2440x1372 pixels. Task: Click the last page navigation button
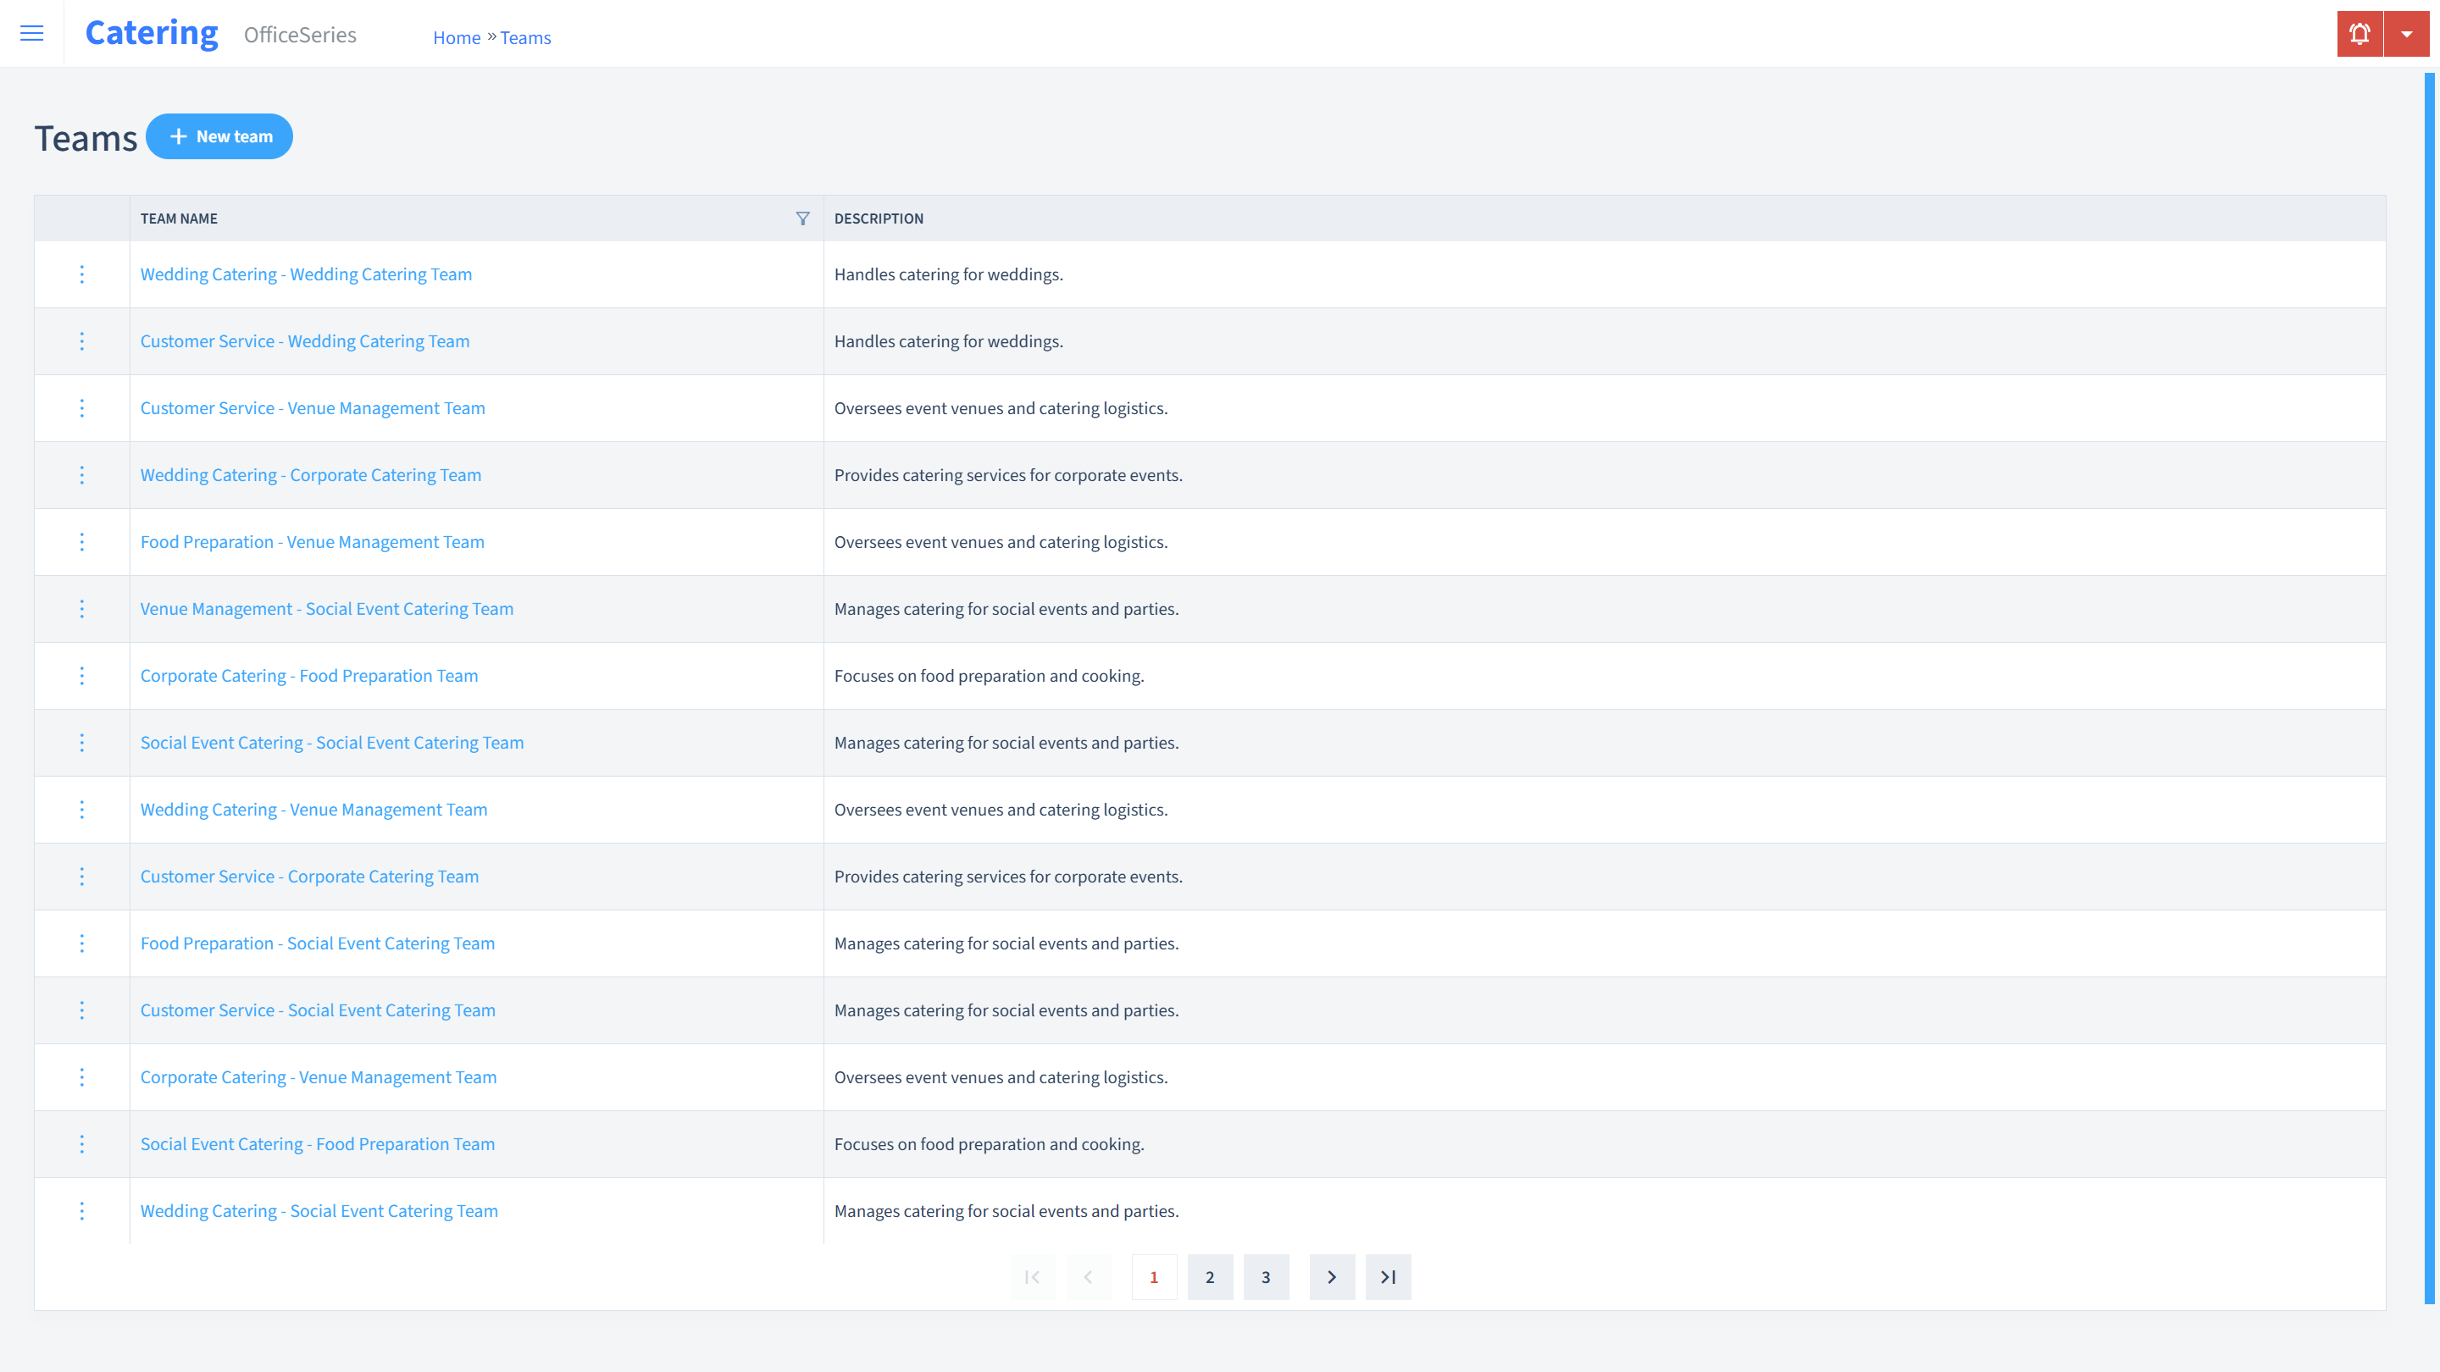1388,1276
